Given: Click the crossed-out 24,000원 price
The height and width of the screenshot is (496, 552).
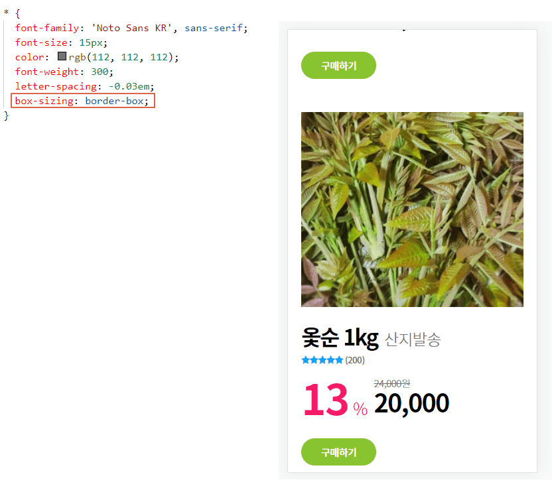Looking at the screenshot, I should click(x=392, y=383).
